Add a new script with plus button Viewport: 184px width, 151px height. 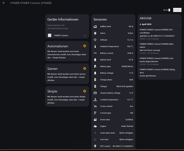pyautogui.click(x=85, y=91)
